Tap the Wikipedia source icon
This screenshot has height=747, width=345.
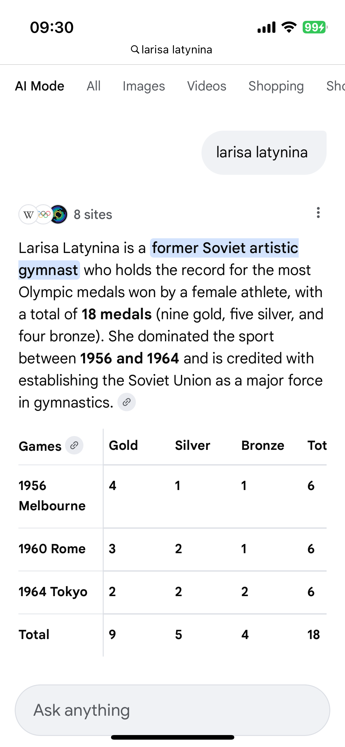pos(28,215)
